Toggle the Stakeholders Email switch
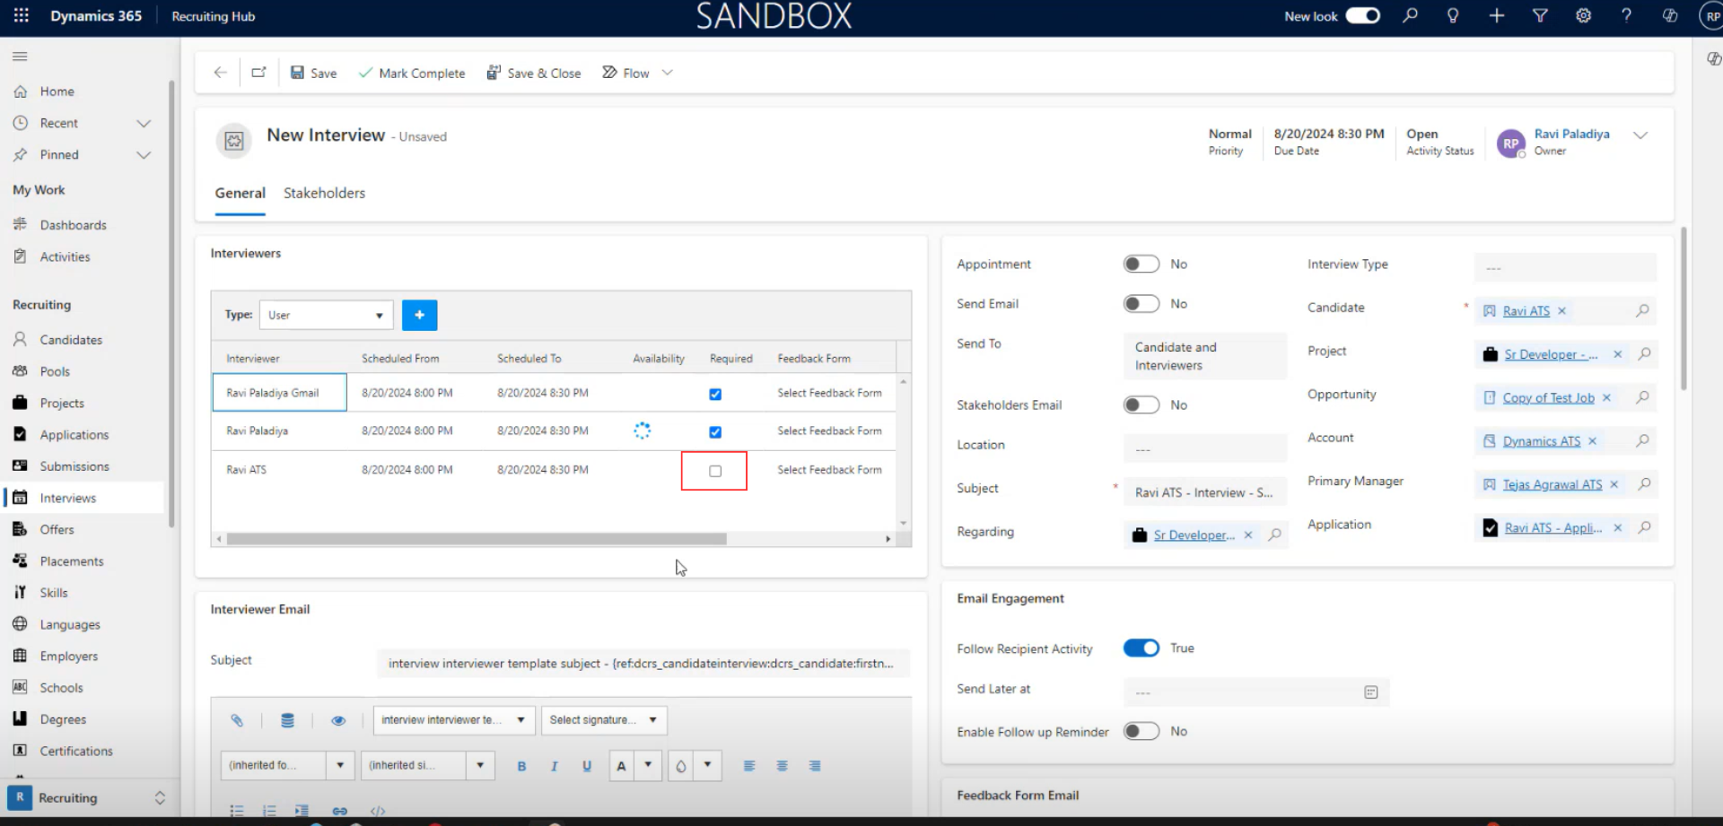The image size is (1723, 826). click(1141, 405)
